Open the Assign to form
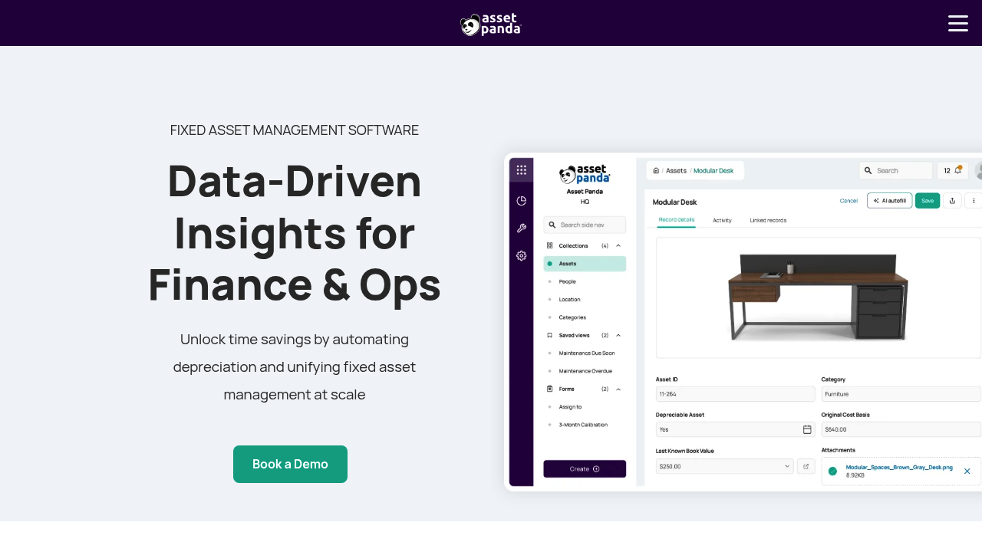 tap(570, 407)
